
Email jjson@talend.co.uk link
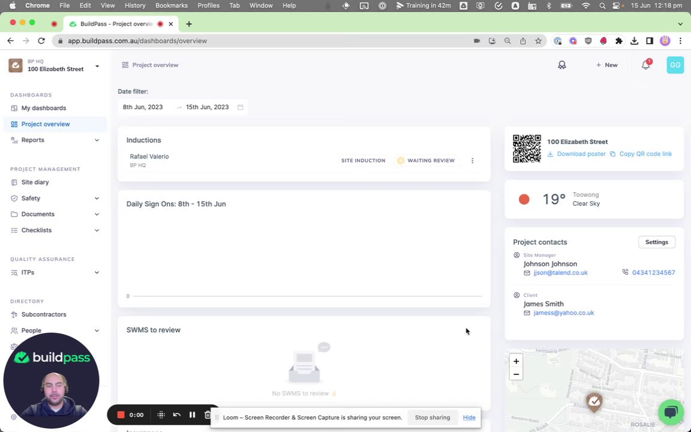[561, 273]
